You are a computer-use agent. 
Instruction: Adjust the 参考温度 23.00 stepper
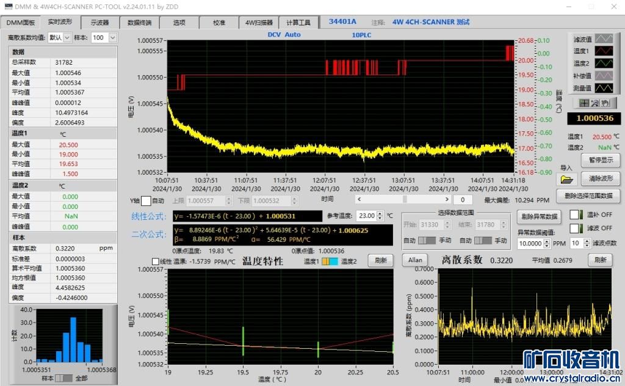[380, 216]
